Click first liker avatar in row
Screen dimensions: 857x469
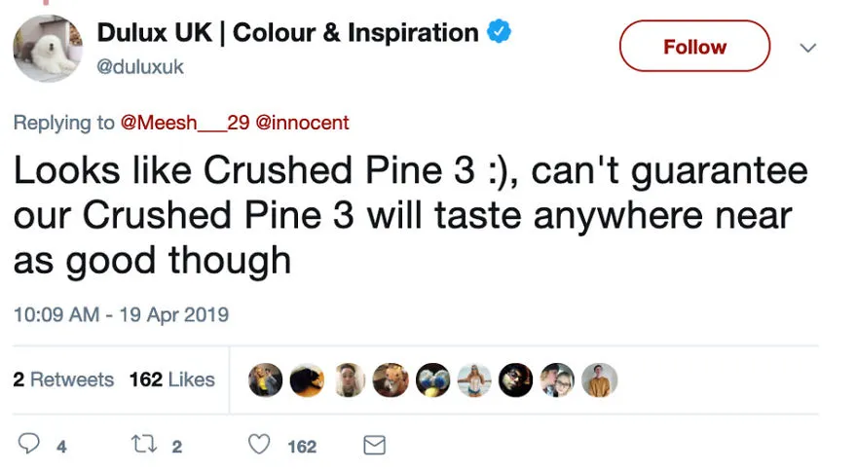pos(265,380)
